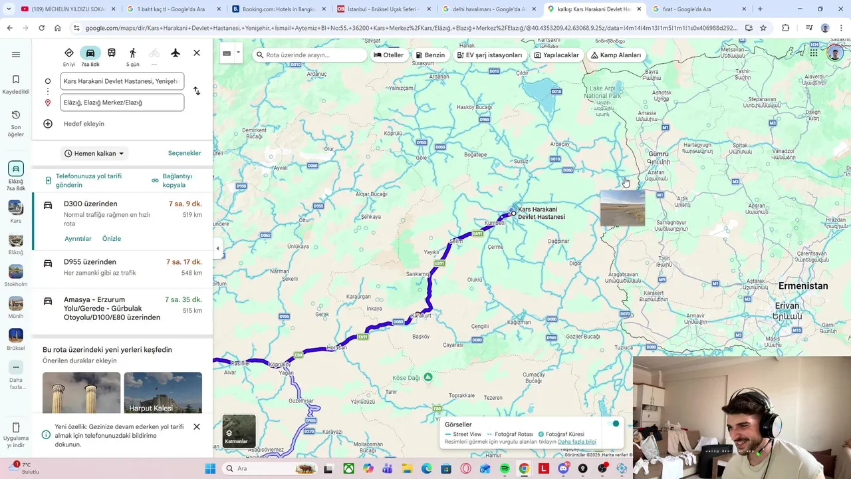Toggle the Street View Görseller switch

tap(613, 424)
